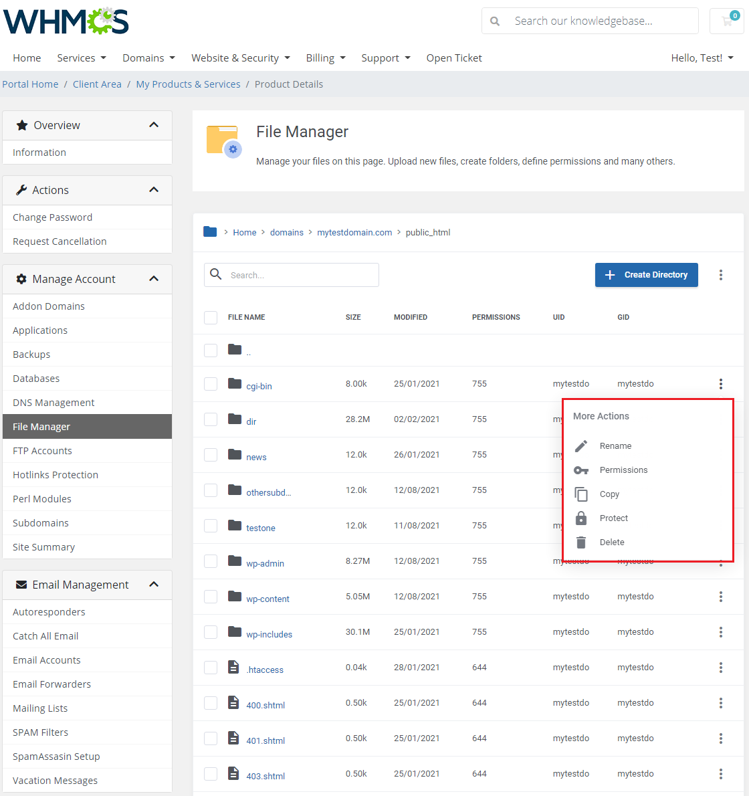Open the Domains dropdown menu
The height and width of the screenshot is (796, 749).
pos(148,58)
